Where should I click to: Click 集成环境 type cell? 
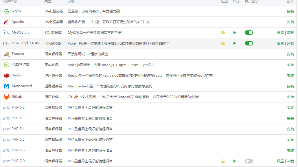click(x=51, y=65)
